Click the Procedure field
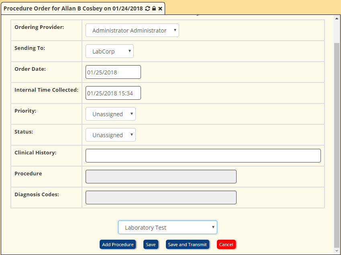The image size is (341, 255). [161, 176]
